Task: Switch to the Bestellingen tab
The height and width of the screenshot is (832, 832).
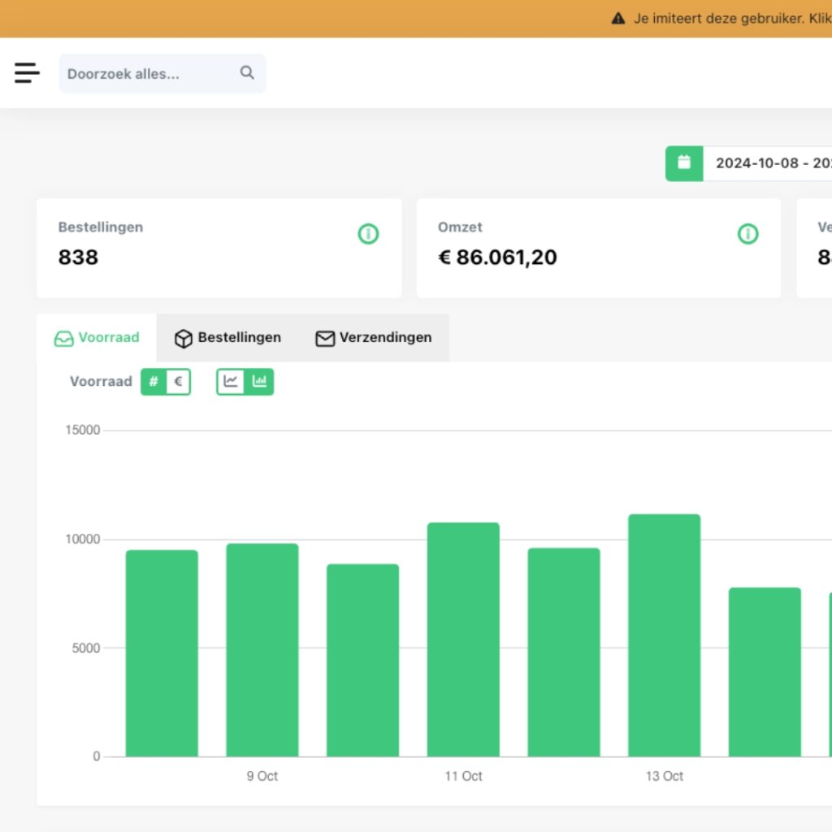Action: click(x=228, y=338)
